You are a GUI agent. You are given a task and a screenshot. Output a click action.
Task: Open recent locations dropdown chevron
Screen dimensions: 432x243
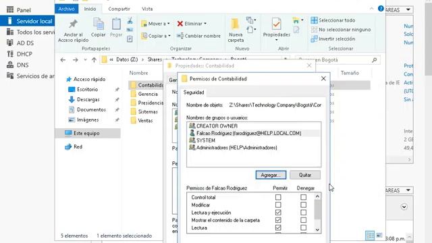click(85, 60)
